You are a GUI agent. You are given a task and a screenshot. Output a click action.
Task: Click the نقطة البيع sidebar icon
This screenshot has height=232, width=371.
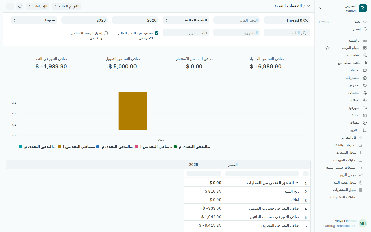(365, 55)
